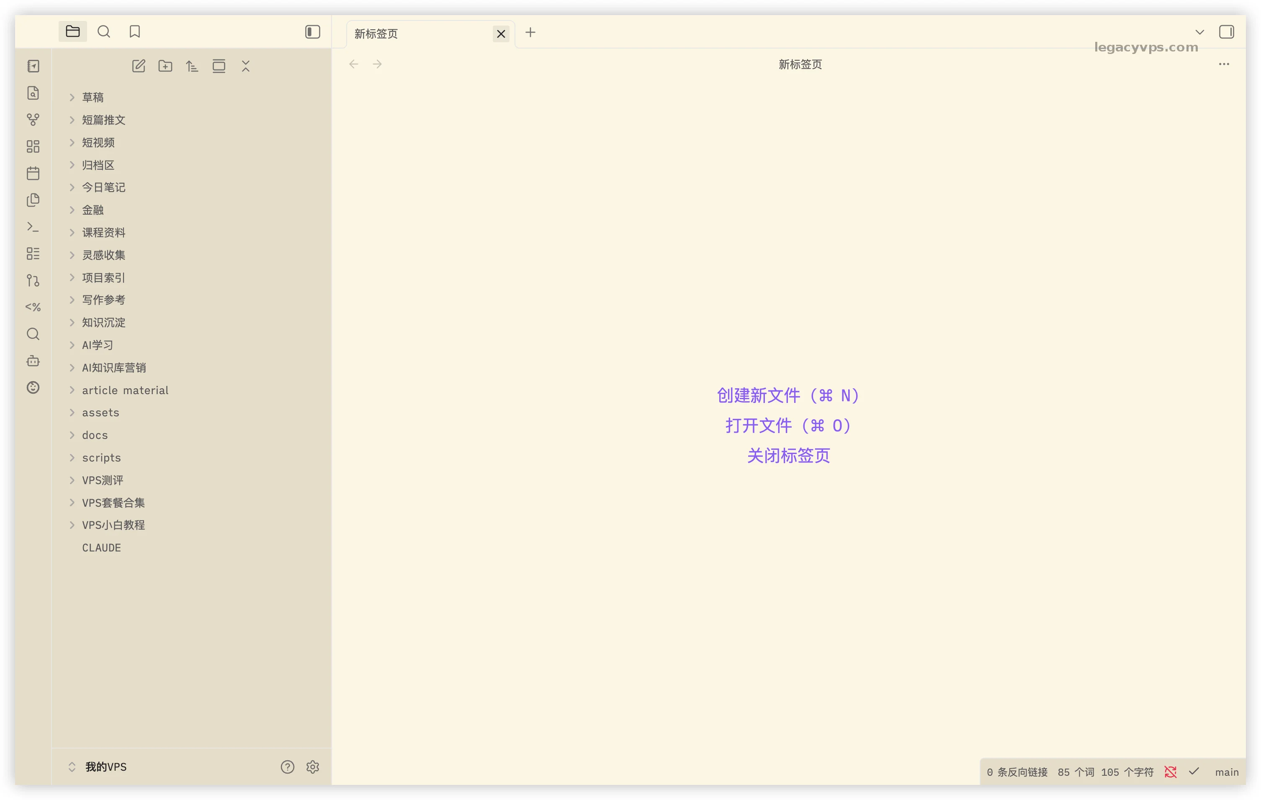
Task: Open the bookmarks tab icon
Action: 134,32
